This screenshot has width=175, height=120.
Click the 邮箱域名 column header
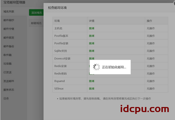coord(36,23)
